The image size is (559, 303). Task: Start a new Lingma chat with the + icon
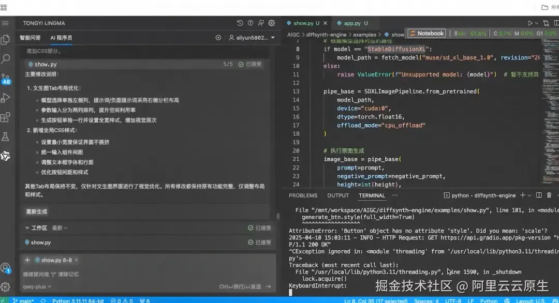(218, 37)
